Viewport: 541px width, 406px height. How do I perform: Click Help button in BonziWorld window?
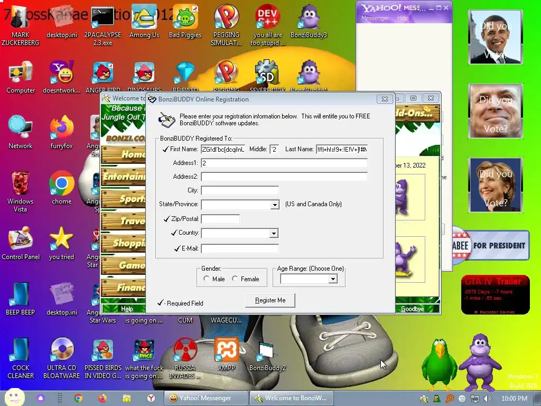[x=126, y=308]
